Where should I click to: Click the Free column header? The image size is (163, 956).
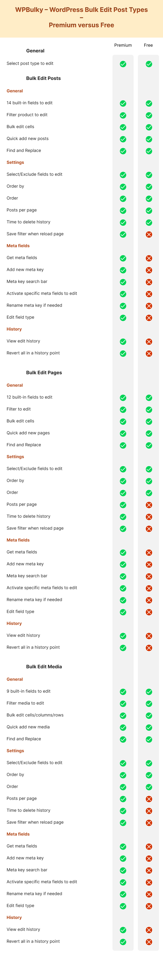(x=148, y=45)
